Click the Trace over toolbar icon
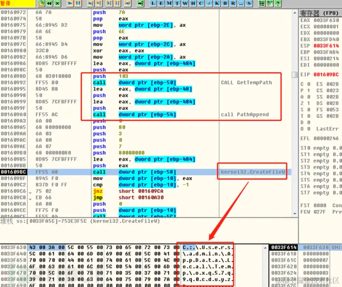Viewport: 342px width, 287px height. (x=117, y=3)
